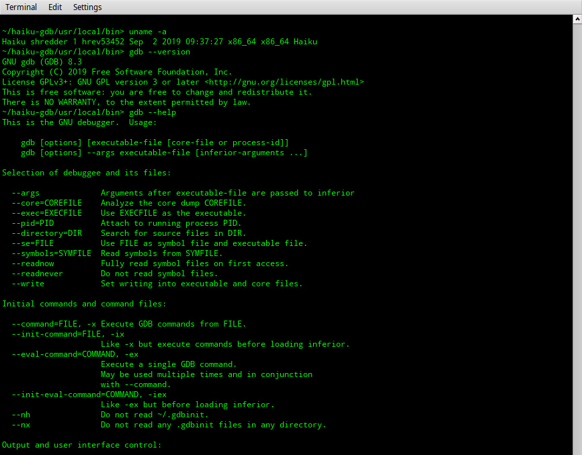Click 'This is the GNU debugger' line

click(x=79, y=122)
